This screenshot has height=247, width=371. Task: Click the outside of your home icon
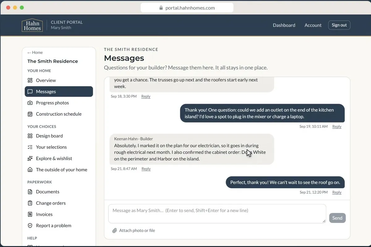pyautogui.click(x=30, y=170)
